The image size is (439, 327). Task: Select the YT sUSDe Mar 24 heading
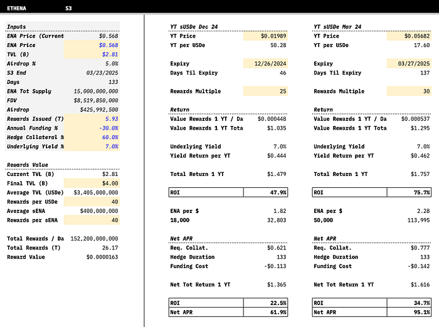pos(337,27)
